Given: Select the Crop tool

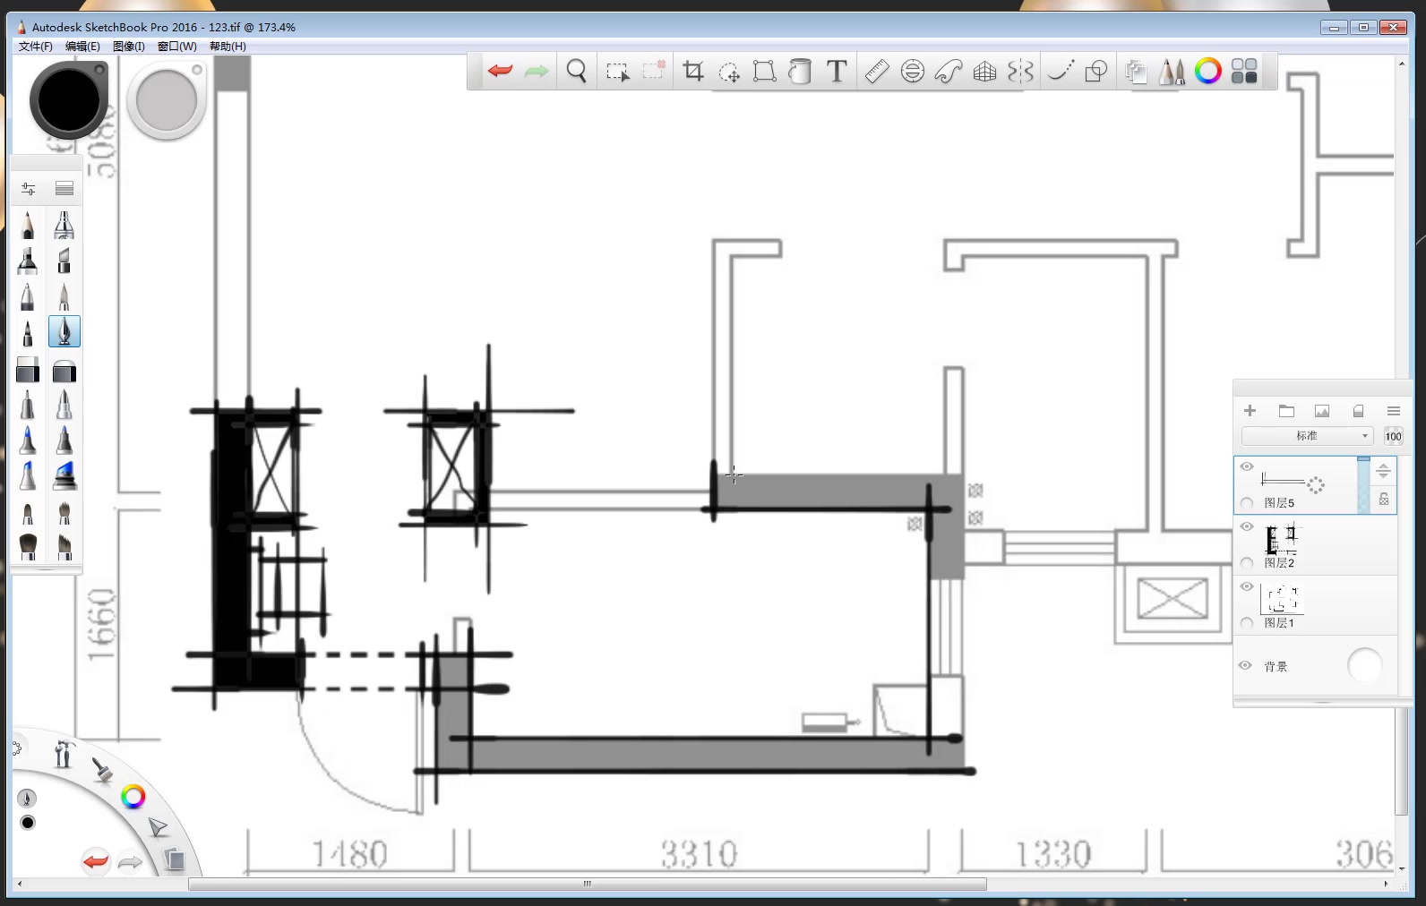Looking at the screenshot, I should click(x=693, y=71).
